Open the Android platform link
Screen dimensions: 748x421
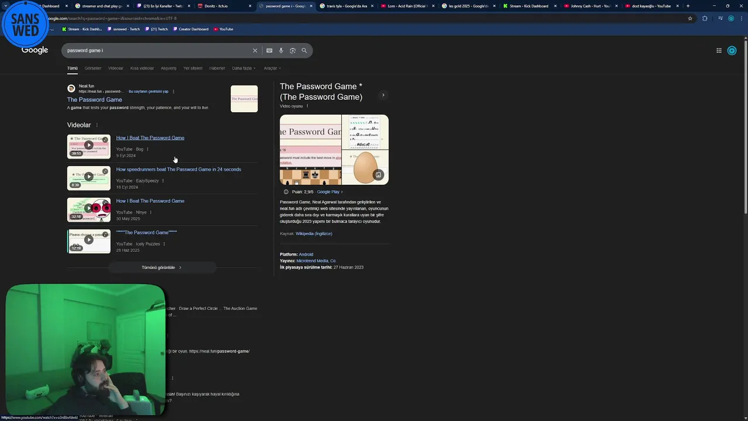[306, 254]
